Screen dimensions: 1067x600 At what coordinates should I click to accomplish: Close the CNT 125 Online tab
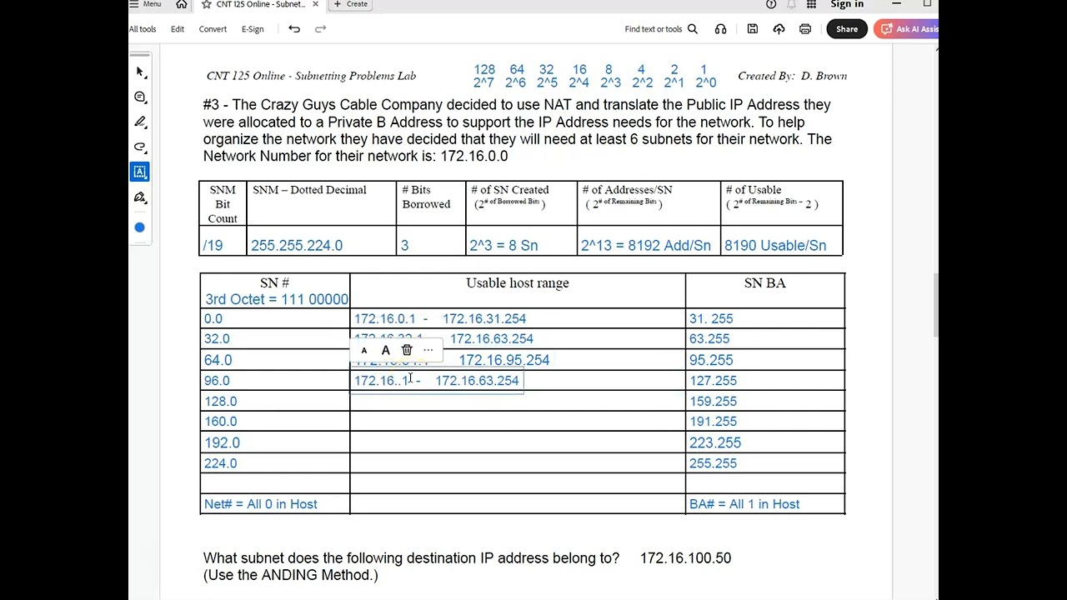pyautogui.click(x=315, y=4)
